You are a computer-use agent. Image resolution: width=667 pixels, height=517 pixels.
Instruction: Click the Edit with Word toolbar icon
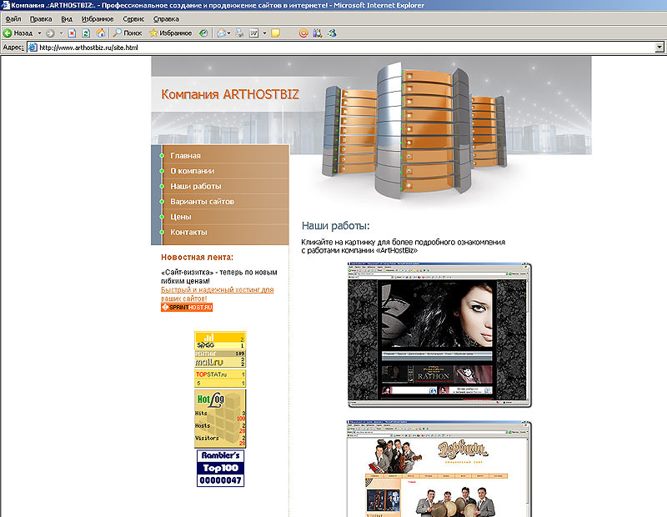(x=254, y=33)
